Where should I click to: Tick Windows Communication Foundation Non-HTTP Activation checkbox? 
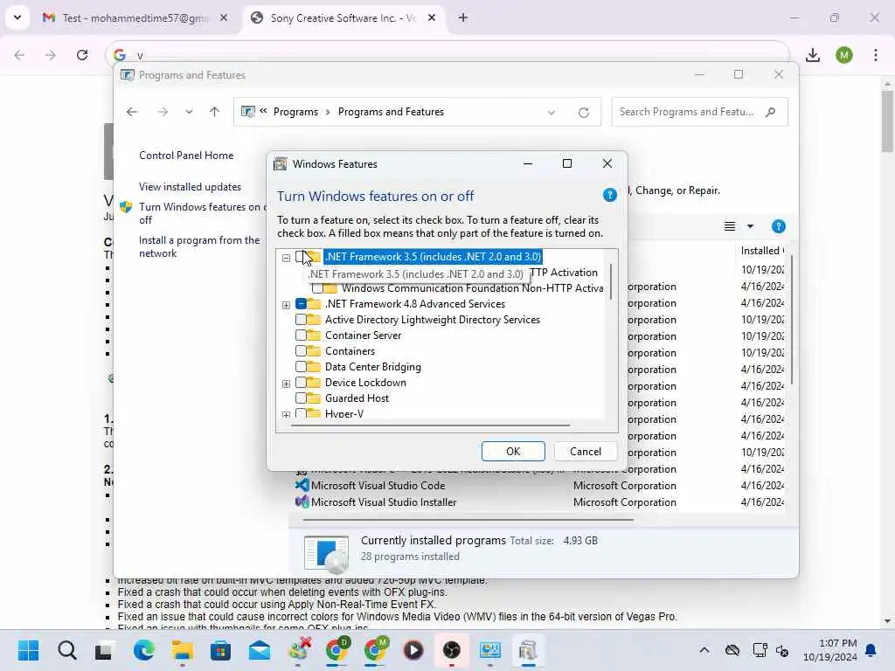click(x=317, y=288)
